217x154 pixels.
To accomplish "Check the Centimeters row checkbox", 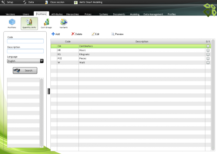I will tap(208, 46).
